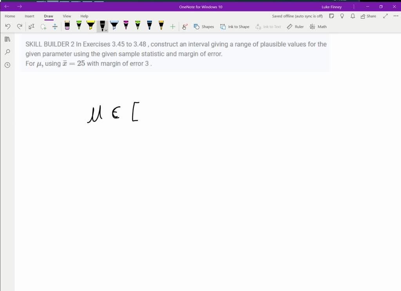The height and width of the screenshot is (291, 401).
Task: Toggle full screen view
Action: tap(385, 16)
